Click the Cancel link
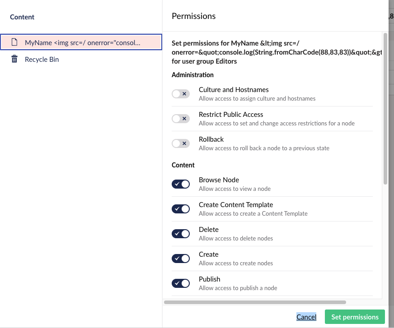 (306, 317)
